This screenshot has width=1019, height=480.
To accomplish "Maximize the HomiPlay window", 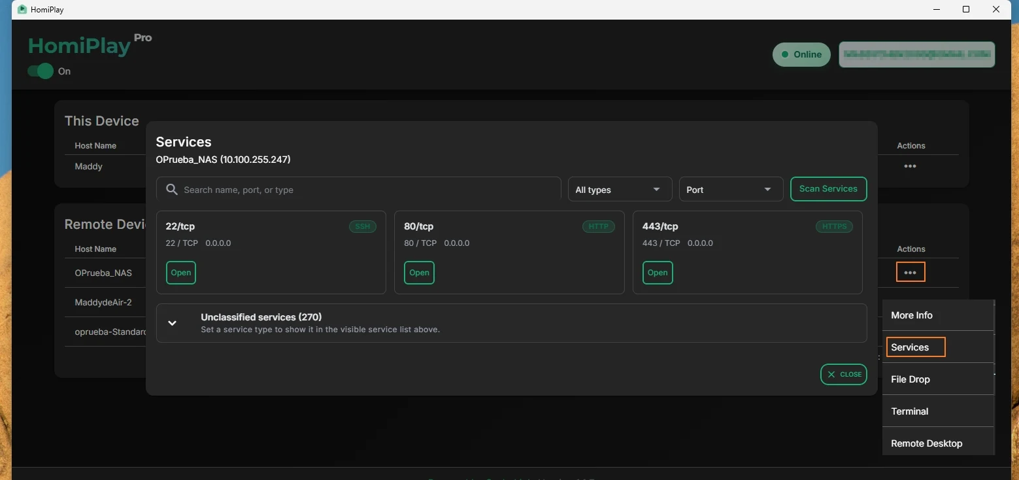I will click(x=966, y=9).
